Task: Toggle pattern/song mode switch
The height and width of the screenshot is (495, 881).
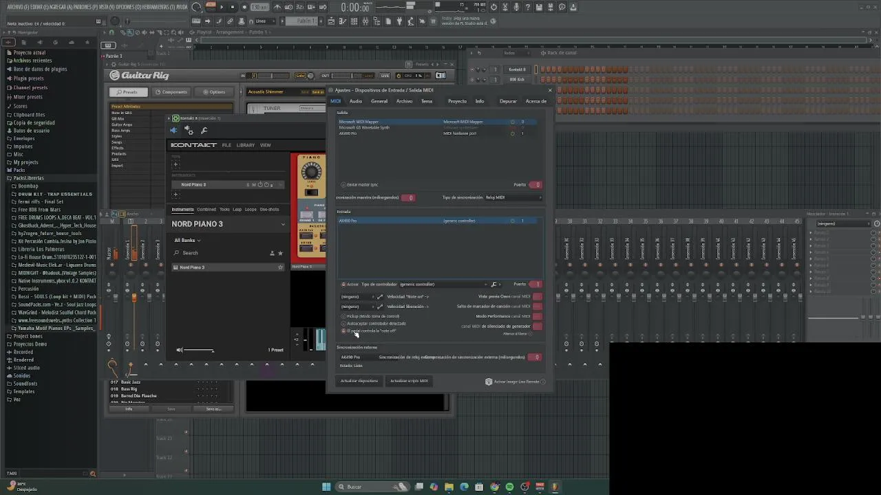Action: tap(211, 7)
